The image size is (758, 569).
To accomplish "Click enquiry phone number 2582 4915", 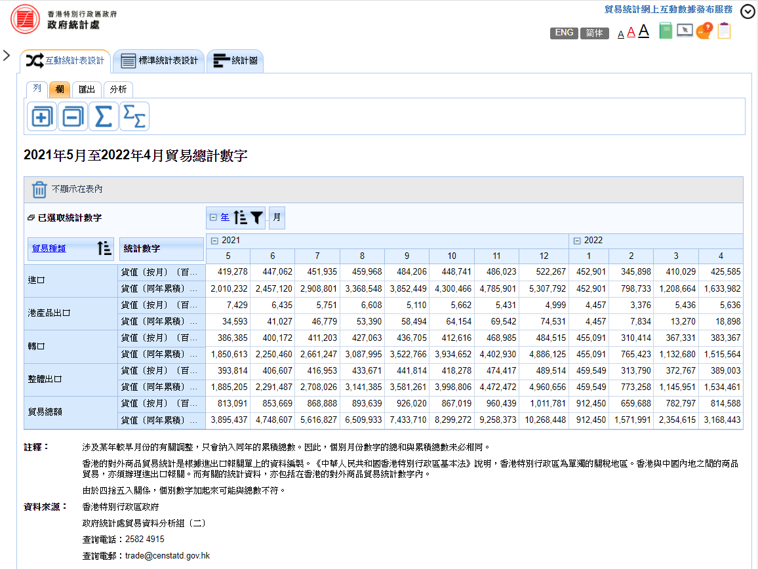I will click(144, 540).
